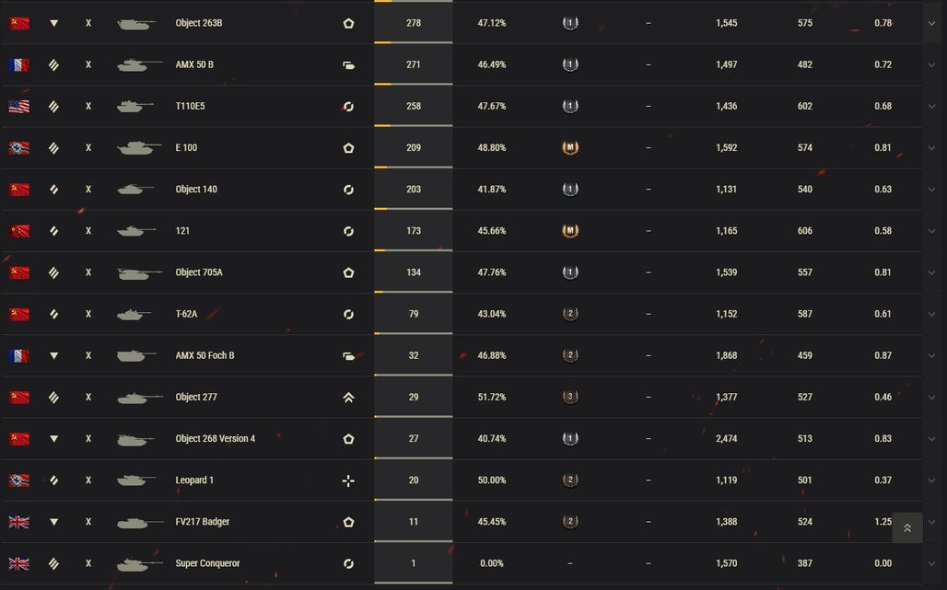947x590 pixels.
Task: Click the E 100 Ace Tanker mastery badge
Action: [570, 148]
